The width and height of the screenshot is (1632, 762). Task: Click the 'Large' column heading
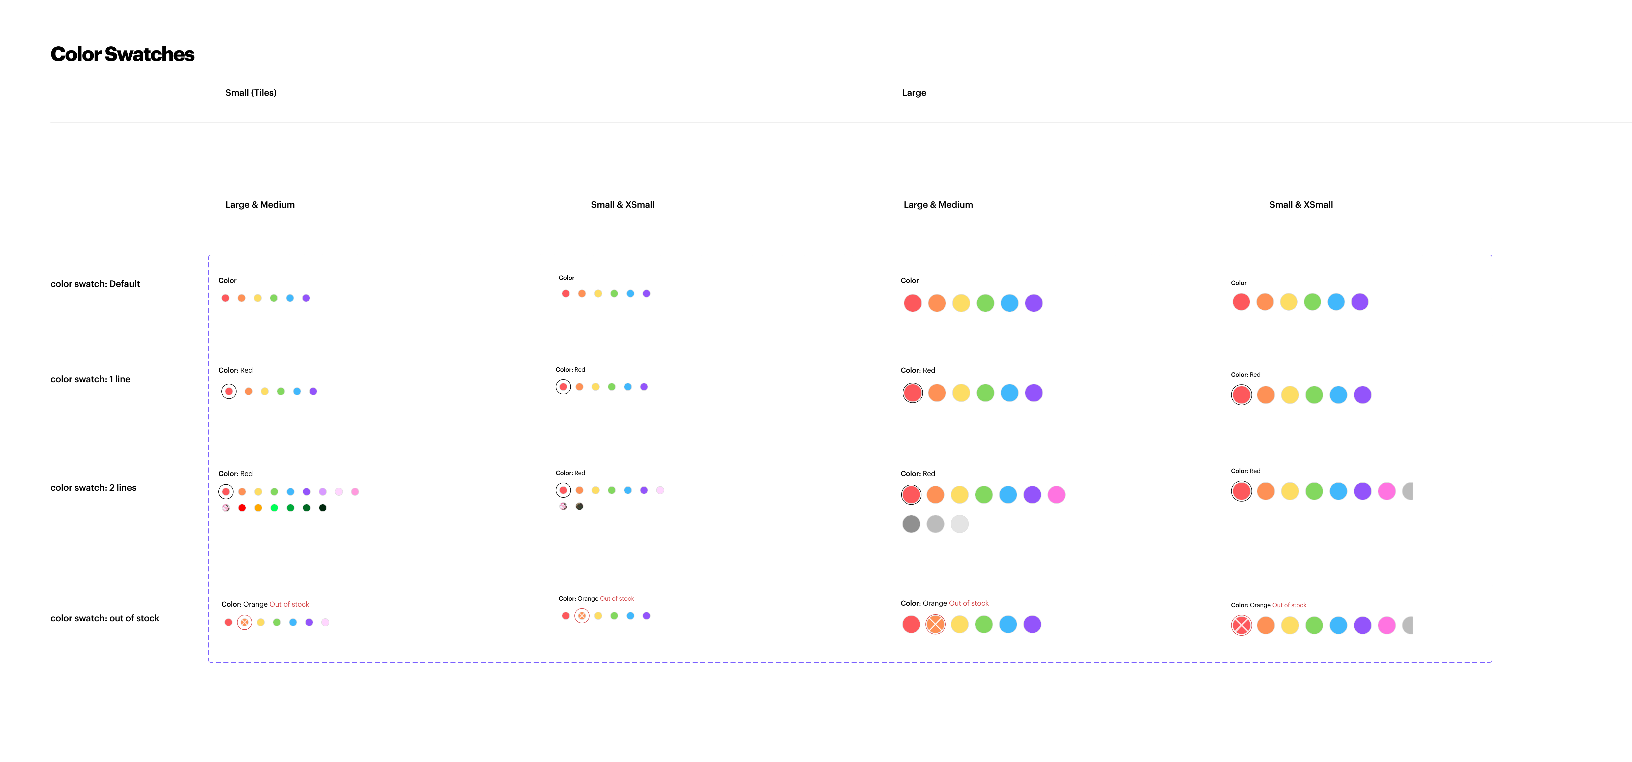pos(914,93)
